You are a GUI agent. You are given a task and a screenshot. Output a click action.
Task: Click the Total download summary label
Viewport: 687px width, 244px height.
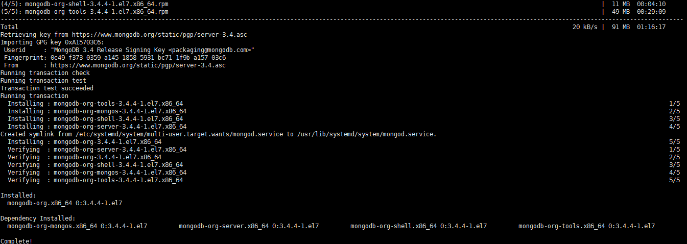pyautogui.click(x=9, y=27)
